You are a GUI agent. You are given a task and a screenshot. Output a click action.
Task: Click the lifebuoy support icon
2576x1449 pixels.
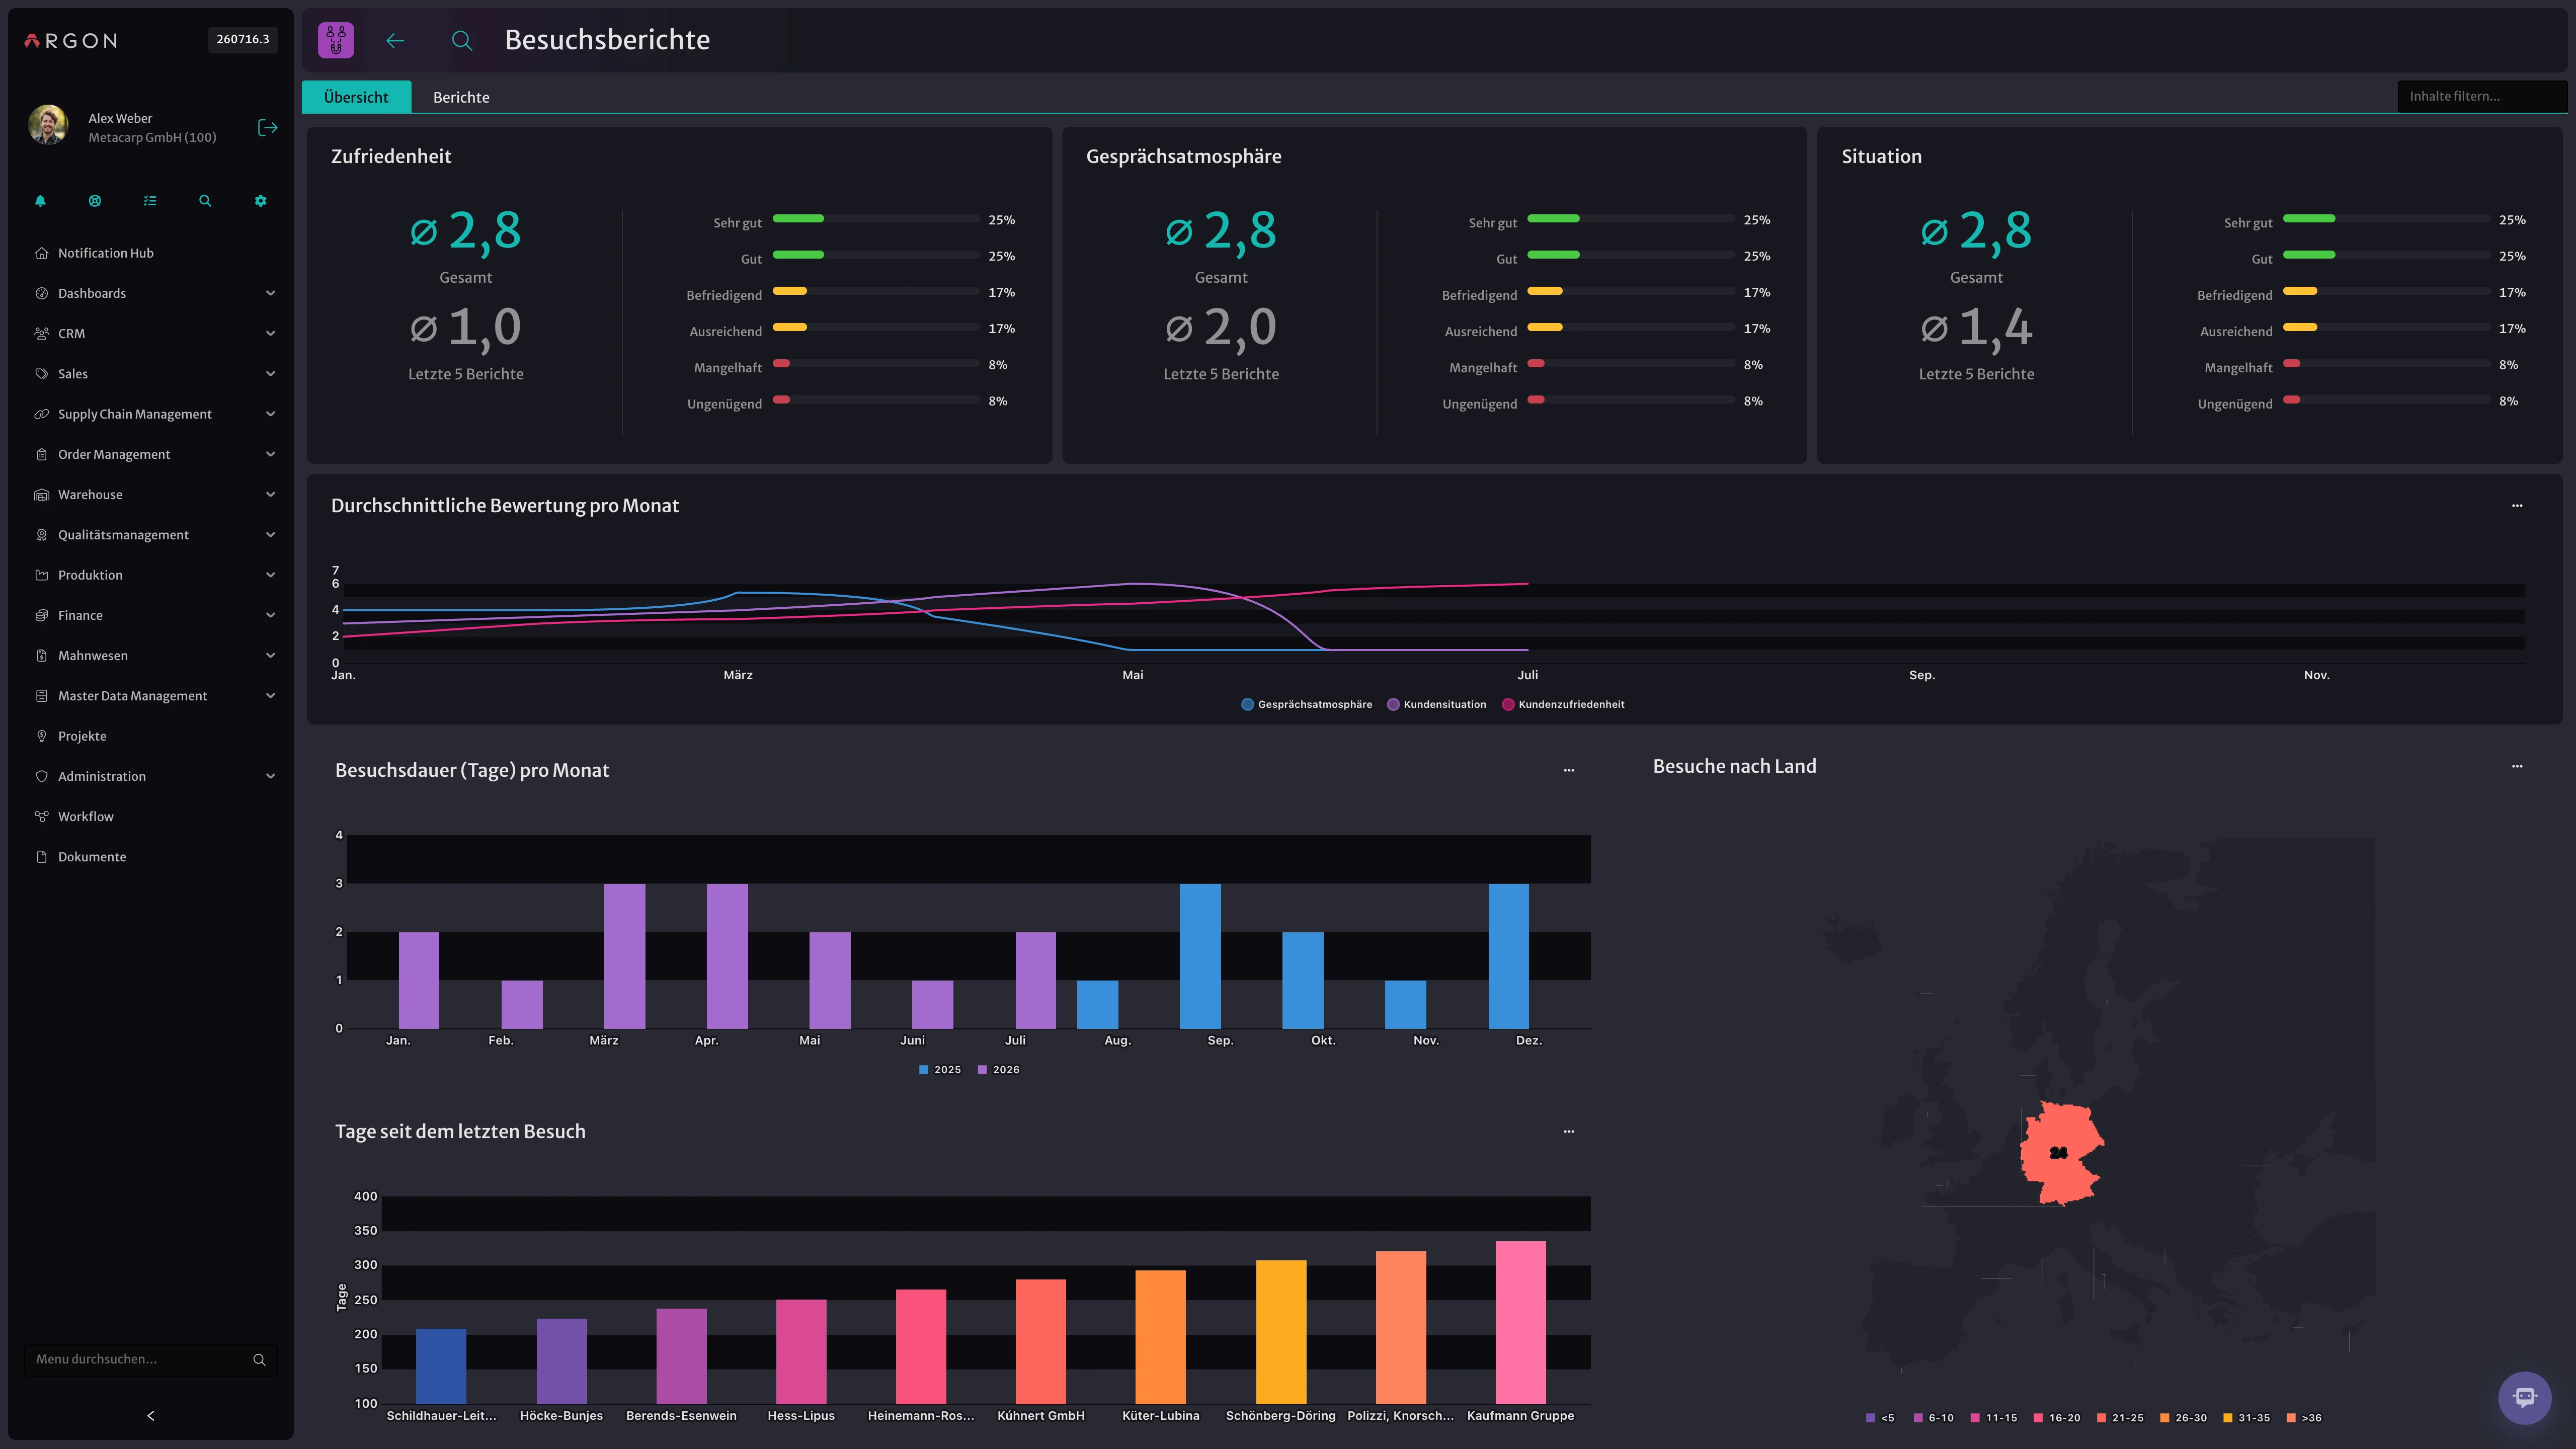point(95,201)
